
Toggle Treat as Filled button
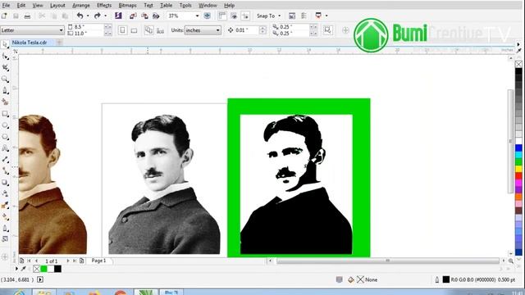coord(327,30)
